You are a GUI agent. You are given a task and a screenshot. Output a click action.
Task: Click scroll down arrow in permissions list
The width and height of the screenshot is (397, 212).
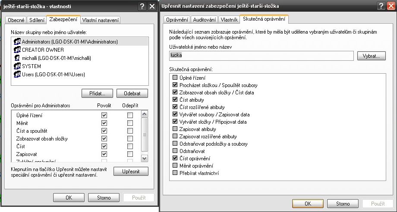(144, 159)
